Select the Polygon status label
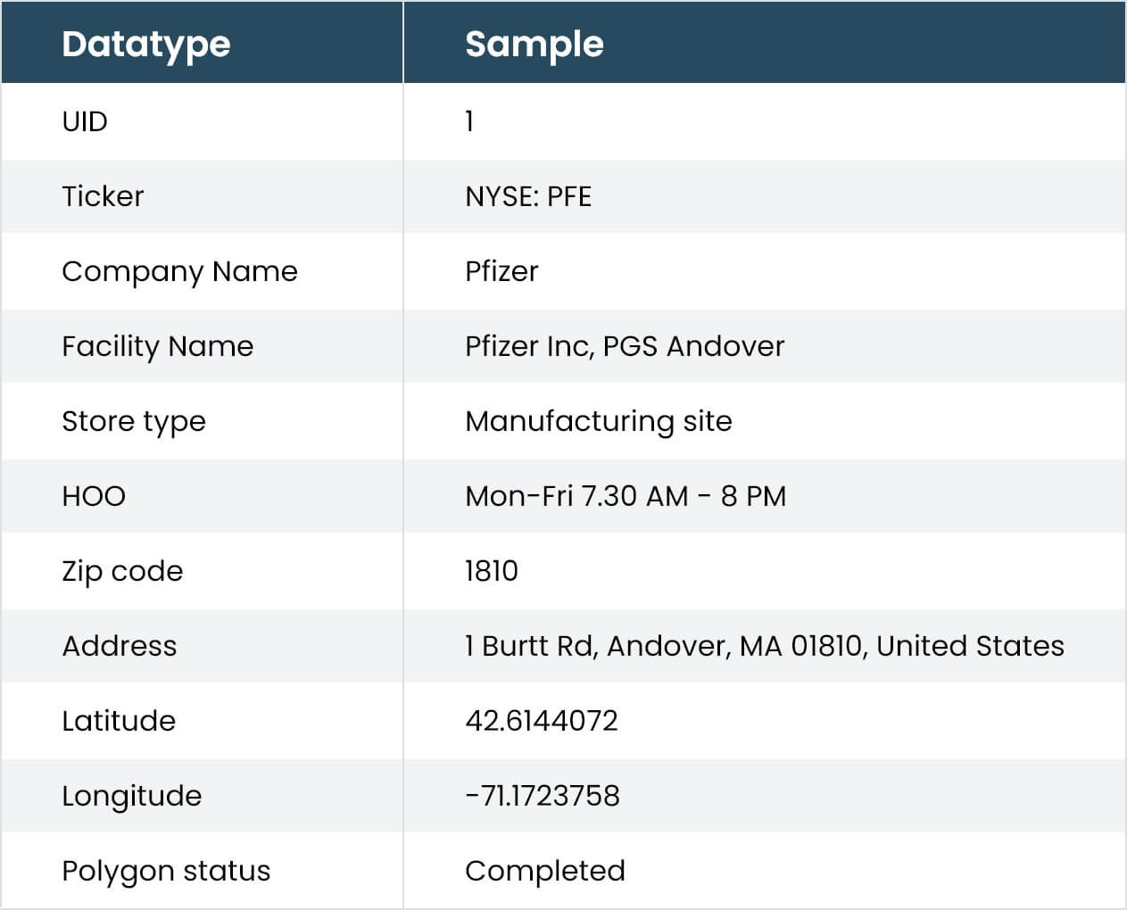 click(166, 871)
